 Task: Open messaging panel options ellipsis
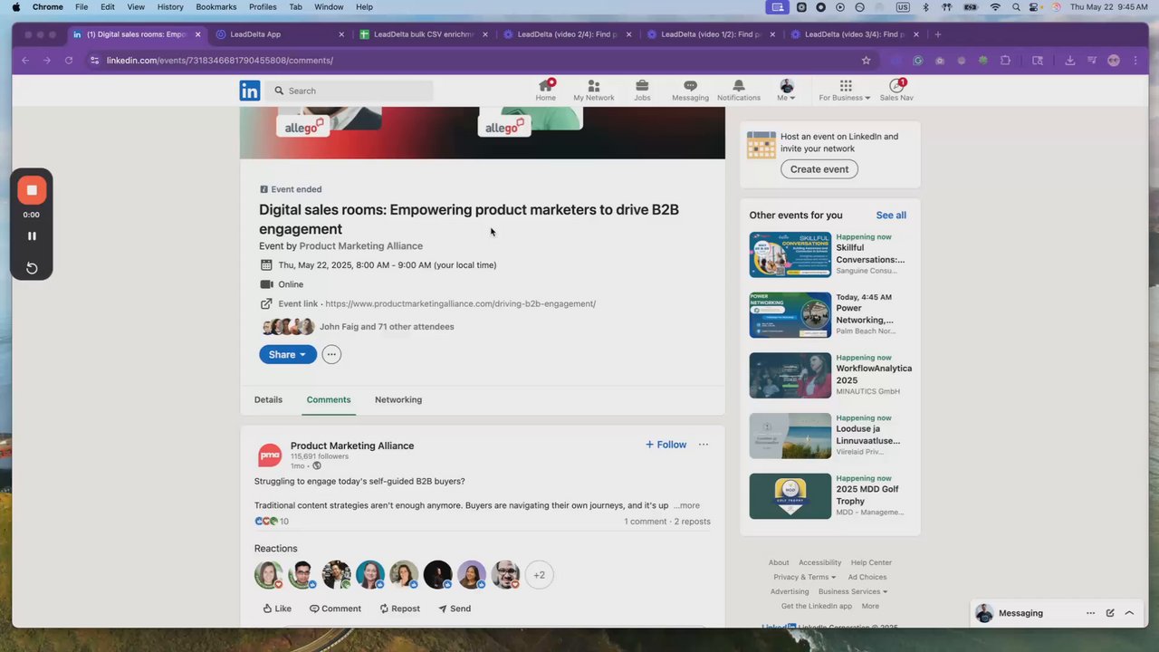coord(1090,613)
